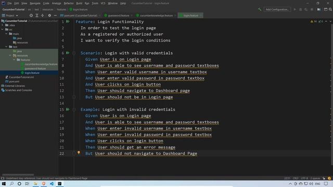
Task: Collapse the features folder arrow
Action: (x=14, y=60)
